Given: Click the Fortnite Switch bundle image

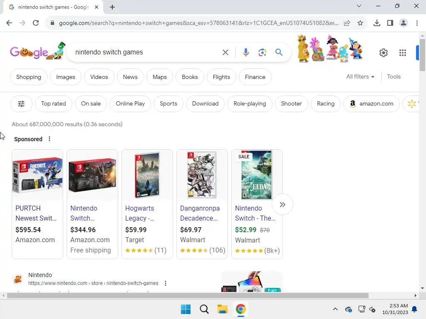Looking at the screenshot, I should tap(37, 175).
